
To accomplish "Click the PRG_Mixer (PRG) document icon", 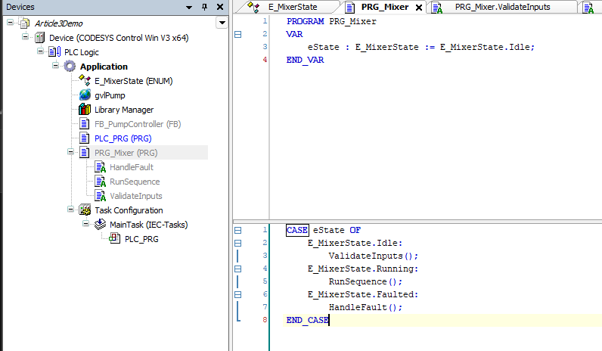I will click(85, 153).
